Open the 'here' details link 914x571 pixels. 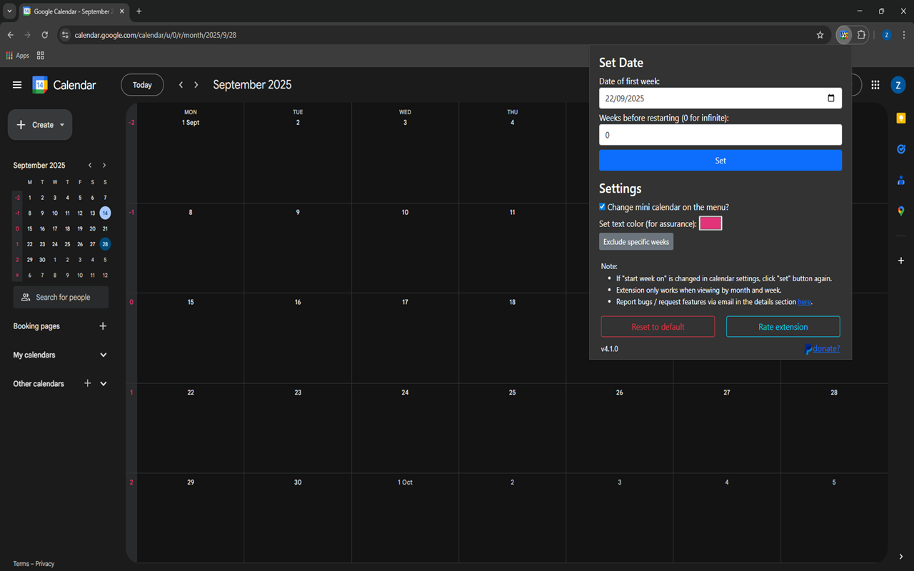tap(804, 302)
